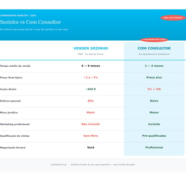The width and height of the screenshot is (186, 182).
Task: Click the '~600 €' cell
Action: [91, 89]
